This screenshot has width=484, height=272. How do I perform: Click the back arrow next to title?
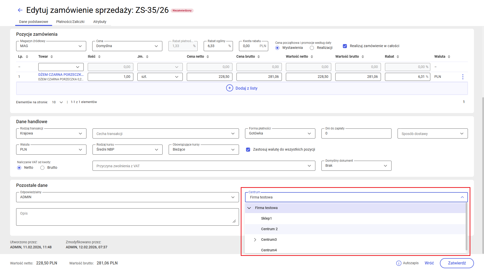click(x=20, y=10)
